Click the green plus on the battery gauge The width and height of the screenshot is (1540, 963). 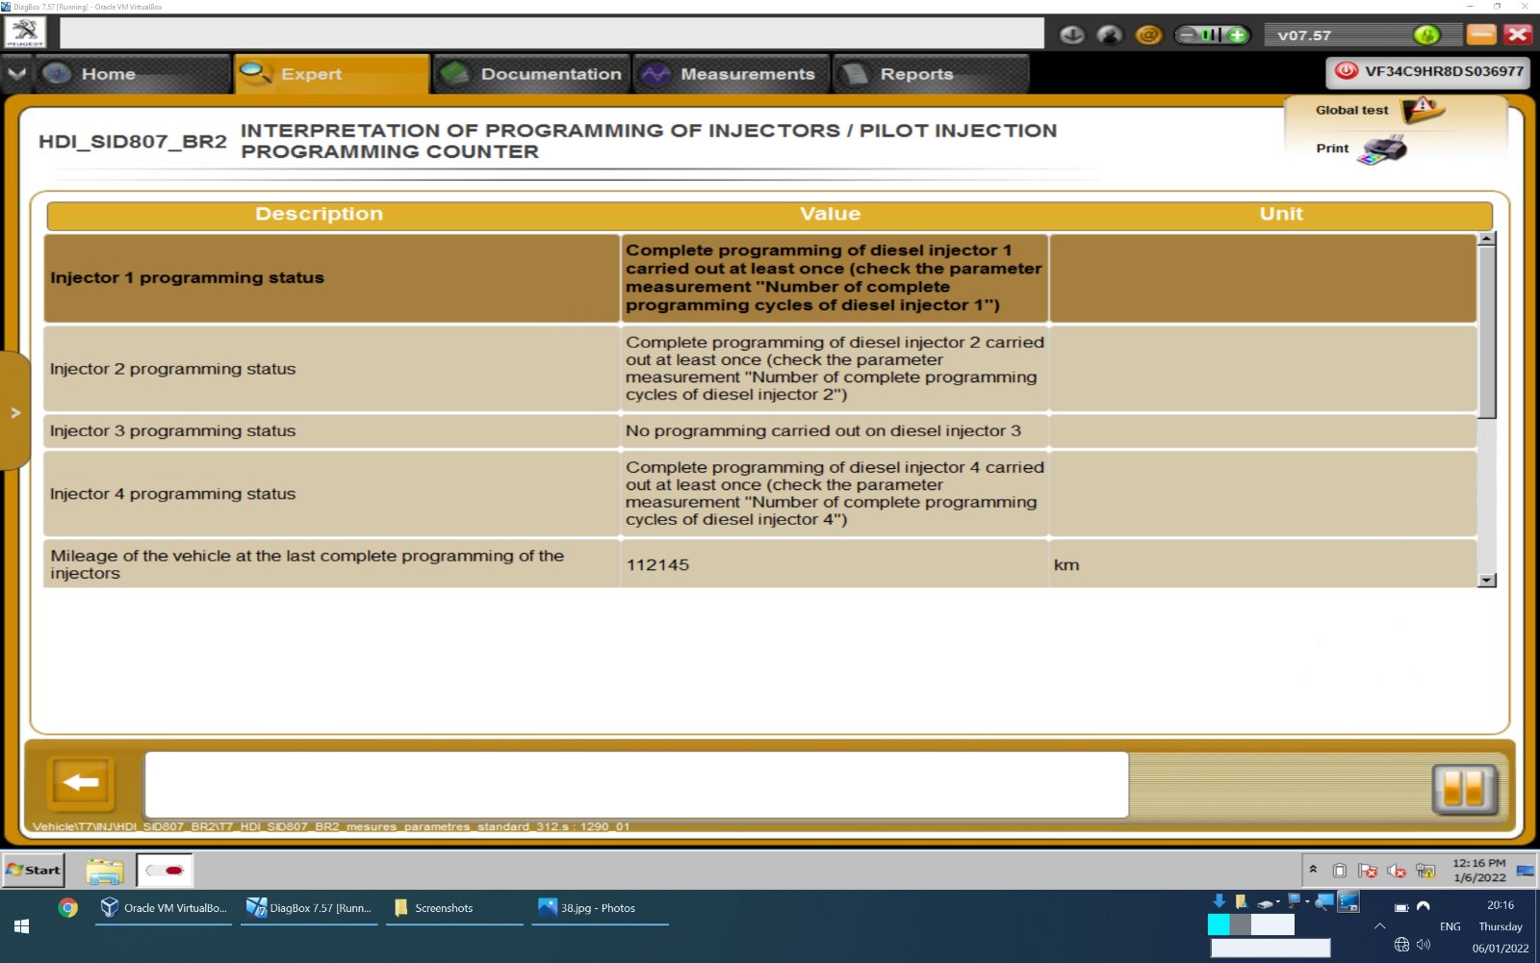pos(1237,35)
